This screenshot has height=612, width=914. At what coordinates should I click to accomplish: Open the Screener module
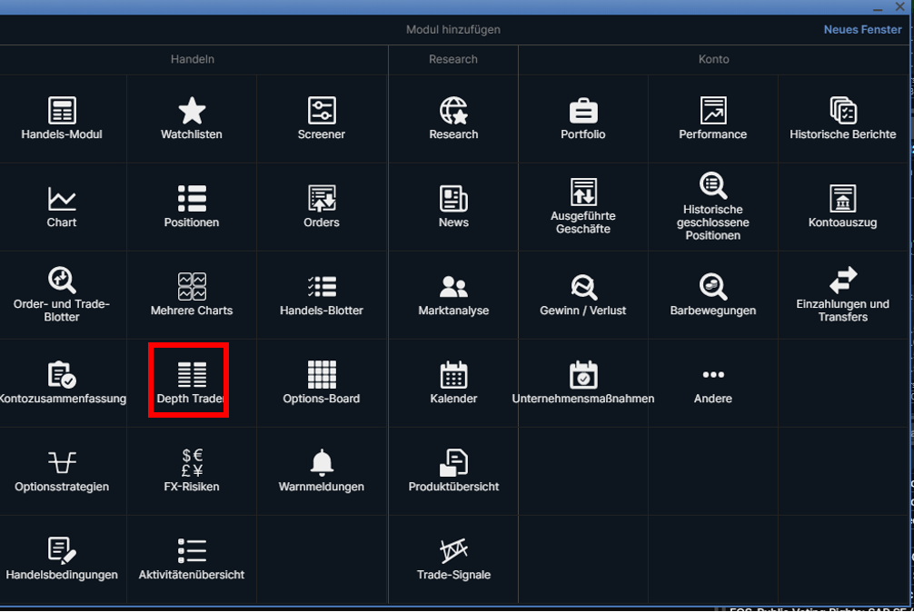tap(322, 112)
